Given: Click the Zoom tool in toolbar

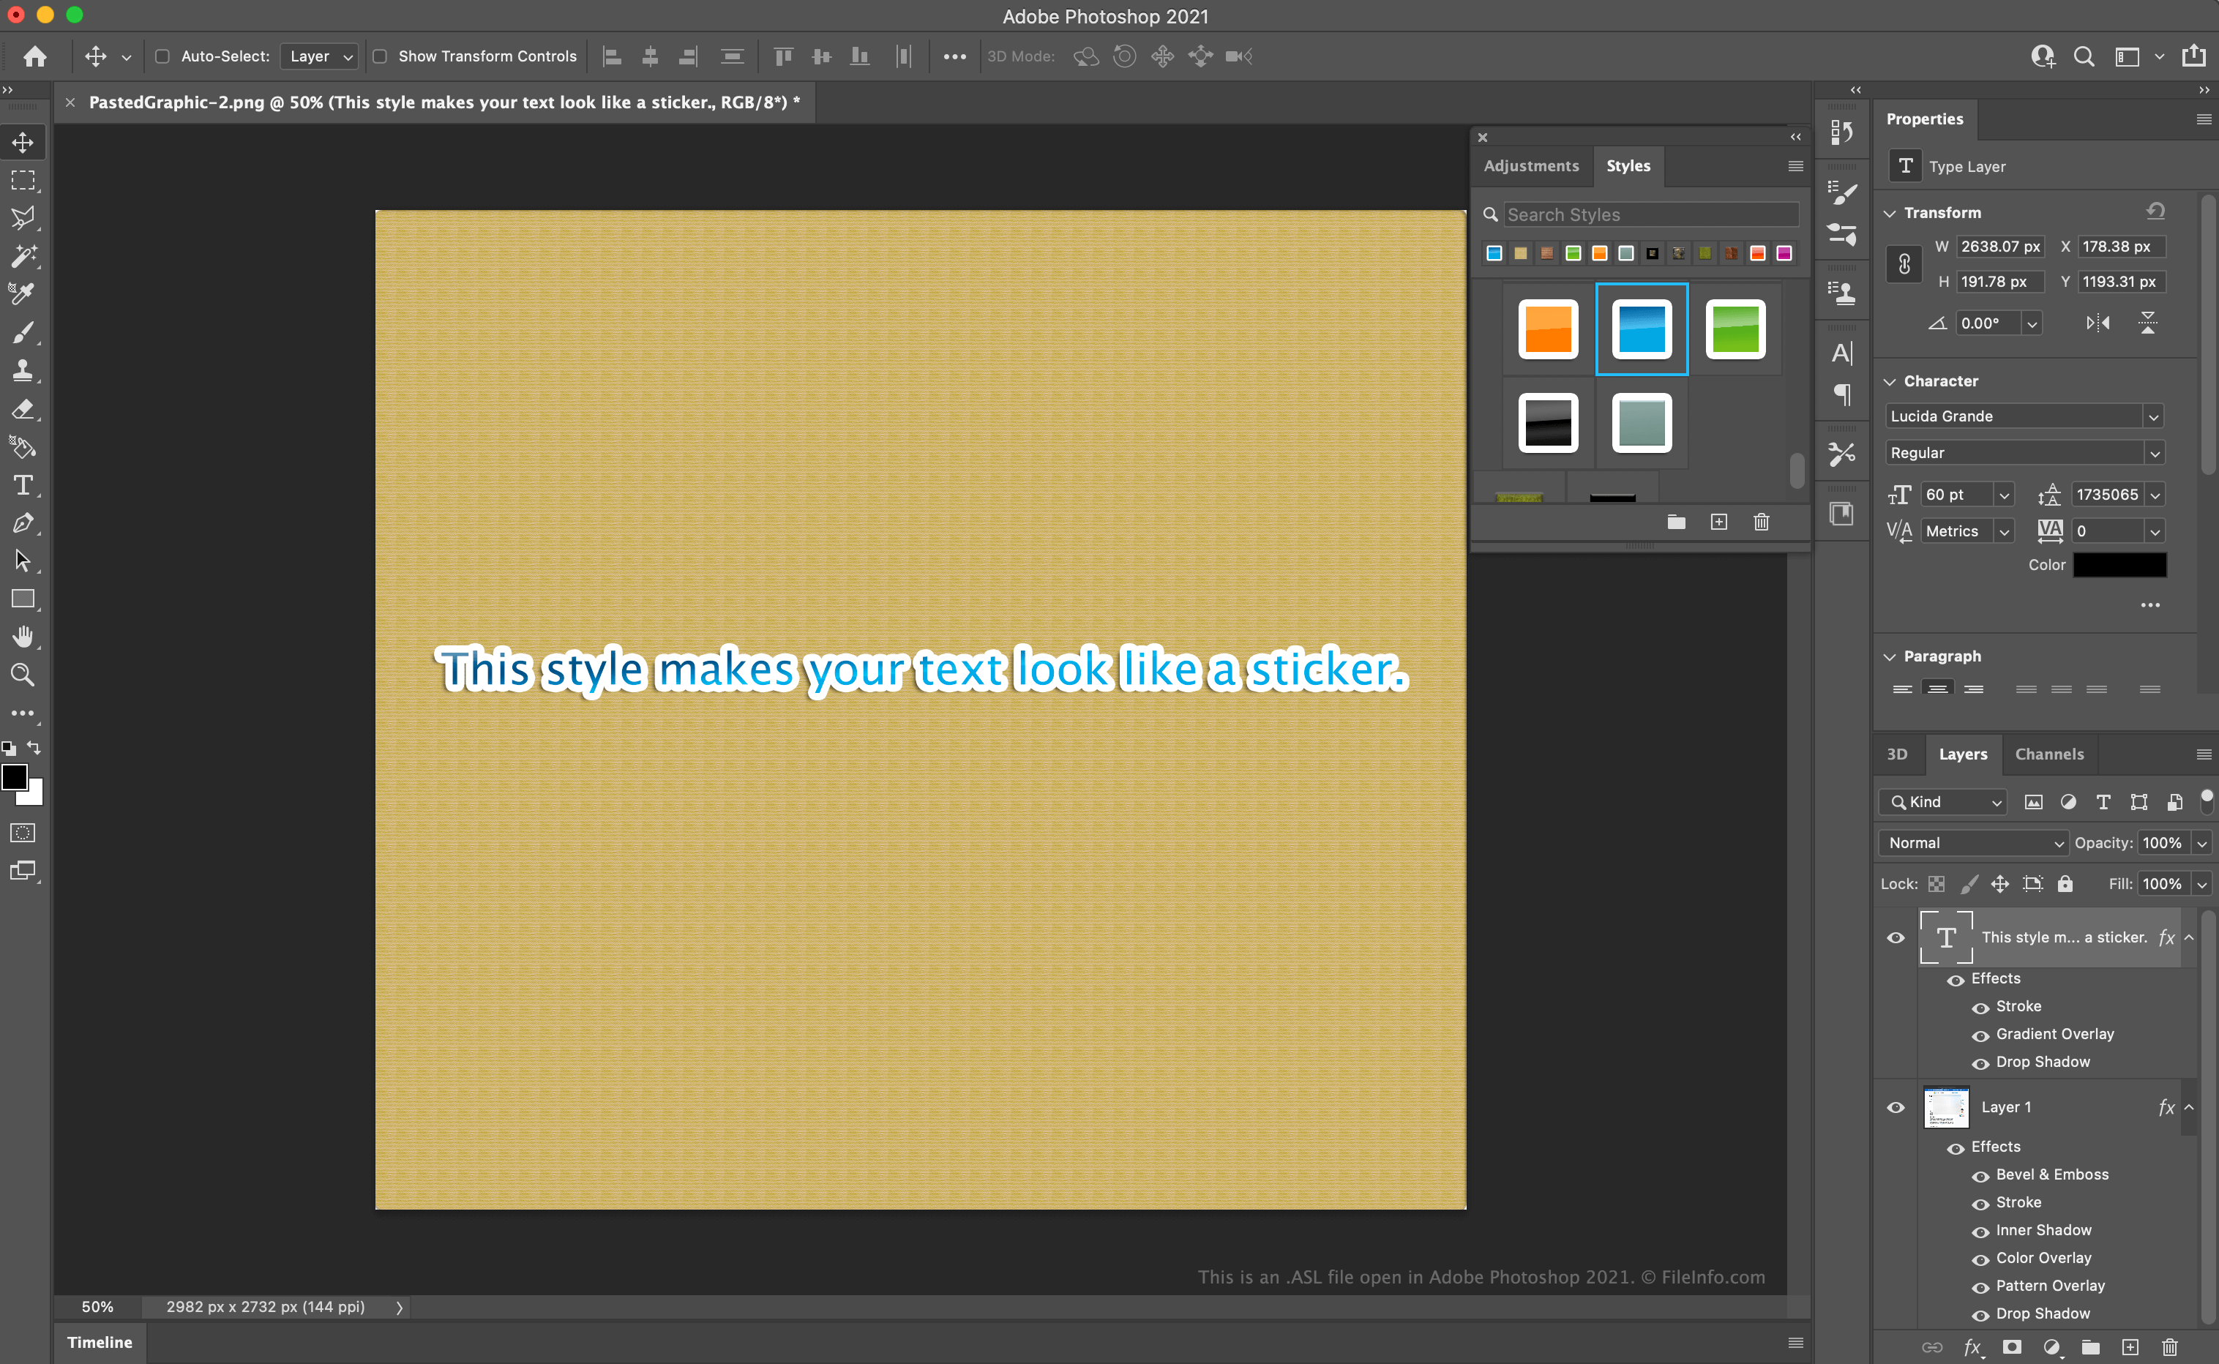Looking at the screenshot, I should [22, 673].
